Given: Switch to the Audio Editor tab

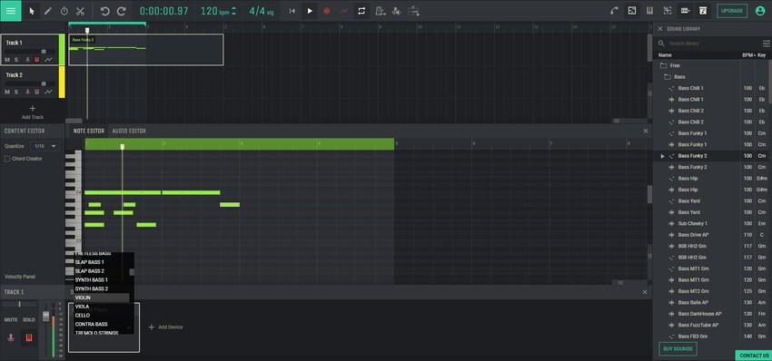Looking at the screenshot, I should (129, 131).
